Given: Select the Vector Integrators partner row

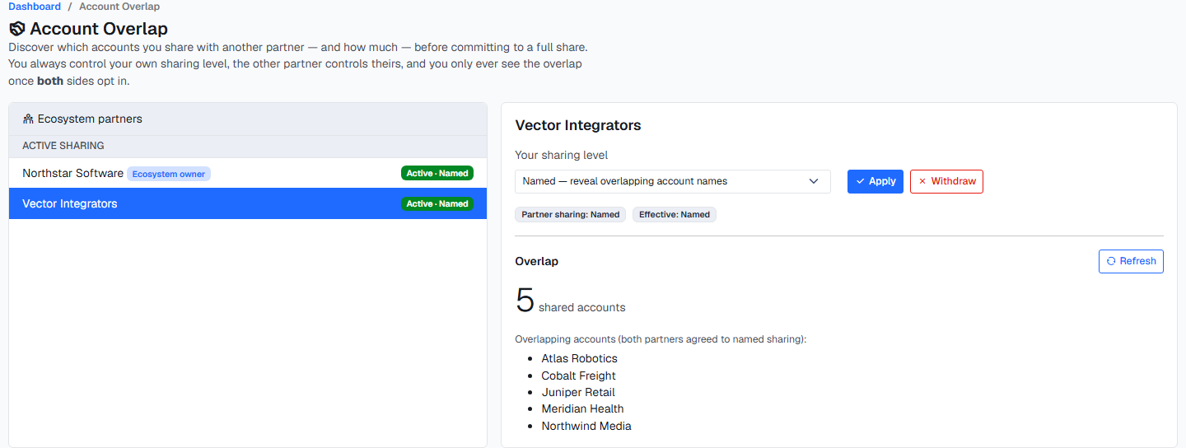Looking at the screenshot, I should click(248, 203).
